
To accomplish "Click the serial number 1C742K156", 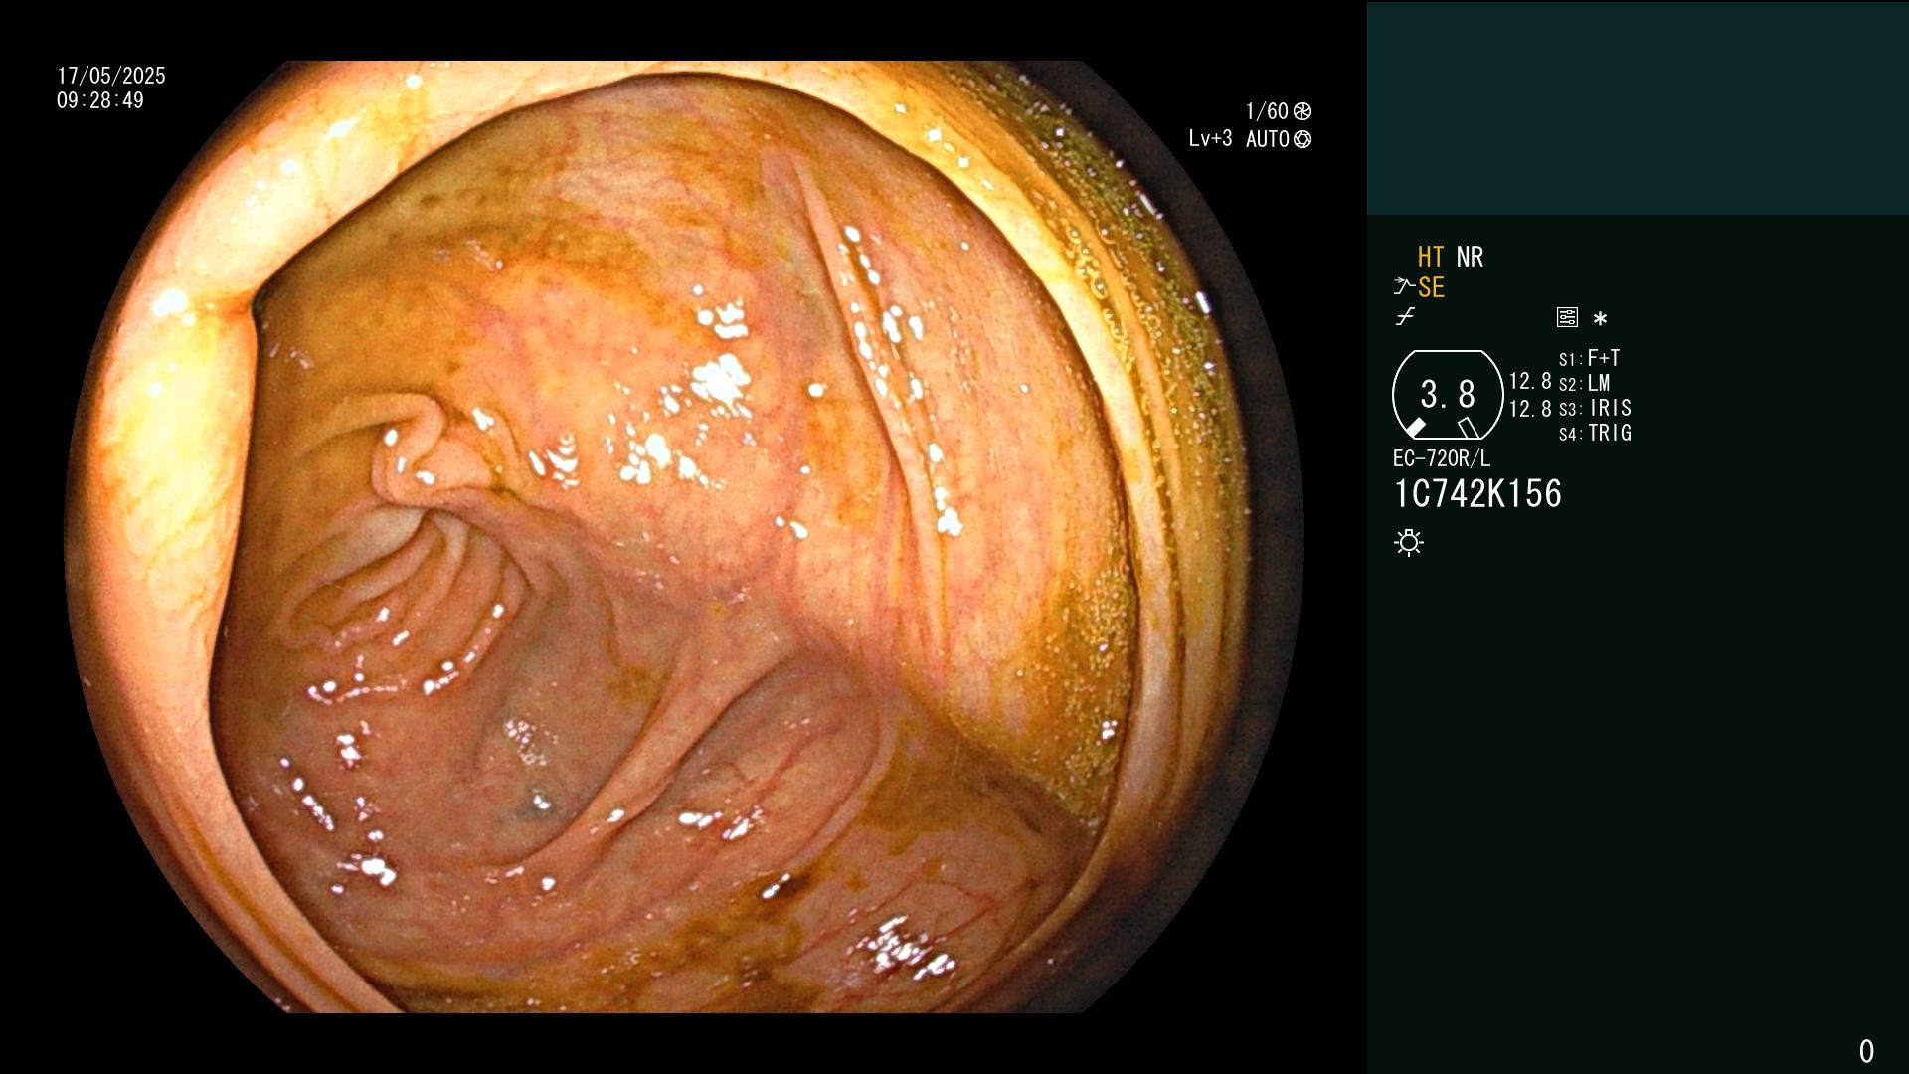I will (x=1477, y=494).
